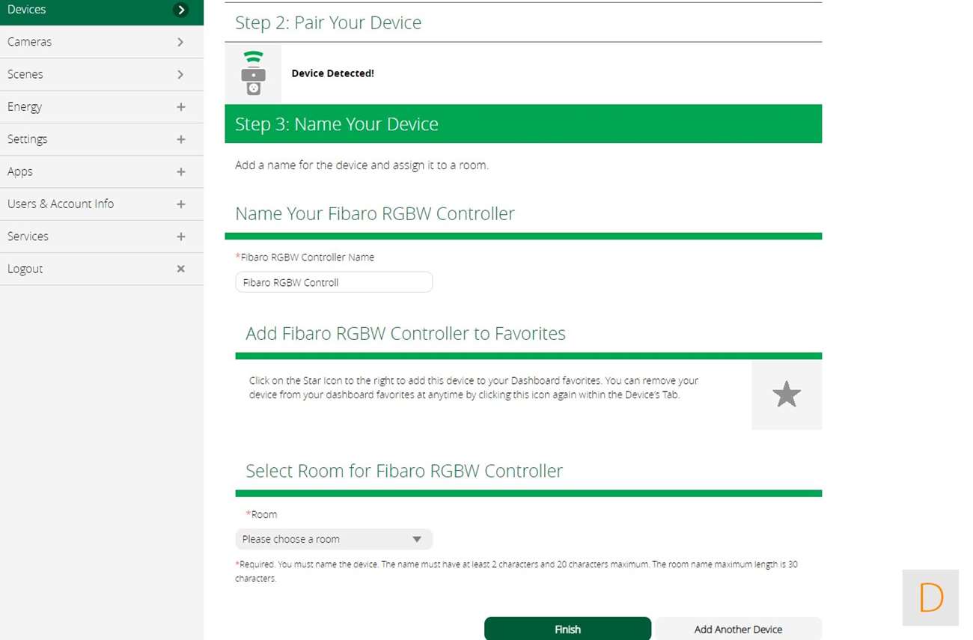
Task: Click the Cameras chevron arrow
Action: 180,42
